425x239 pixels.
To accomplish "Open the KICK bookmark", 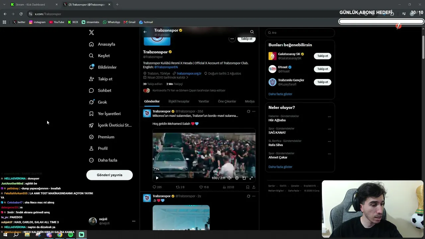I will tap(73, 22).
